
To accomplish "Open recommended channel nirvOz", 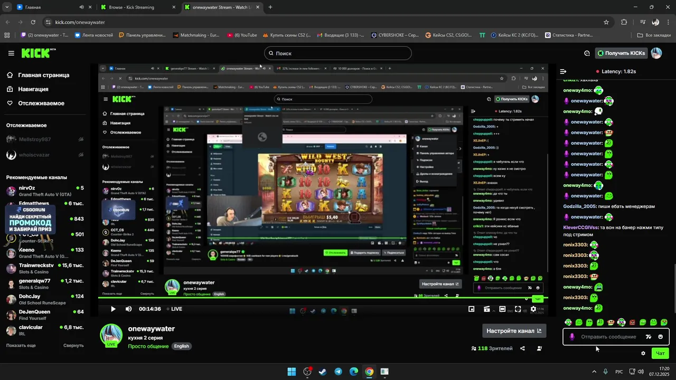I will pos(45,191).
